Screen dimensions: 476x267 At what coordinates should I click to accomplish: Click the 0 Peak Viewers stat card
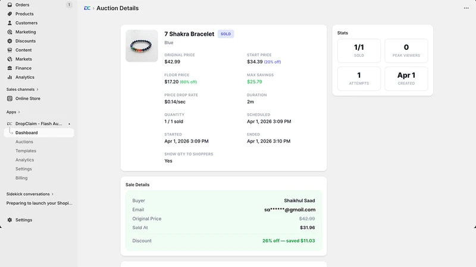click(x=406, y=50)
